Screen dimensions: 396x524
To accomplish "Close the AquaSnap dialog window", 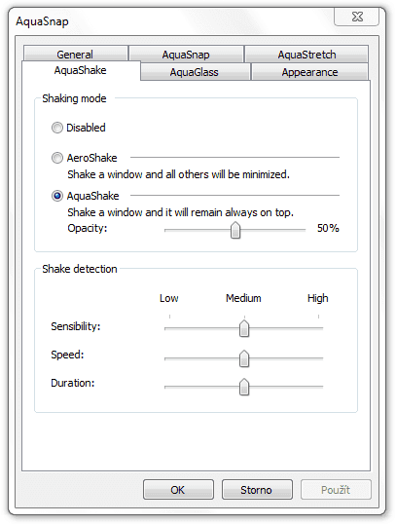I will pos(357,17).
